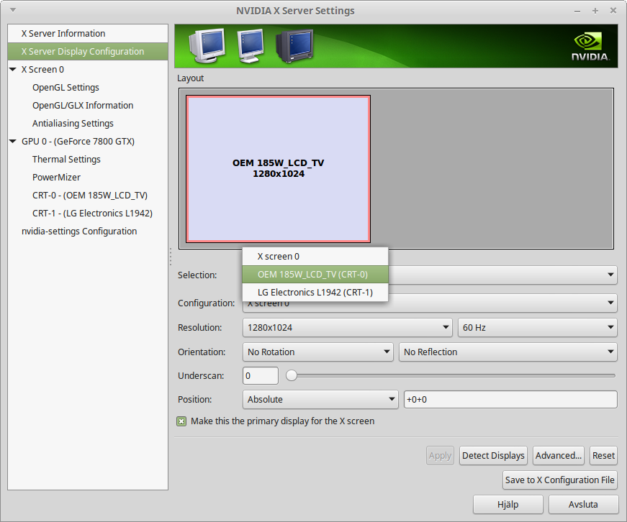Select PowerMizer in the sidebar
Image resolution: width=627 pixels, height=522 pixels.
(56, 177)
